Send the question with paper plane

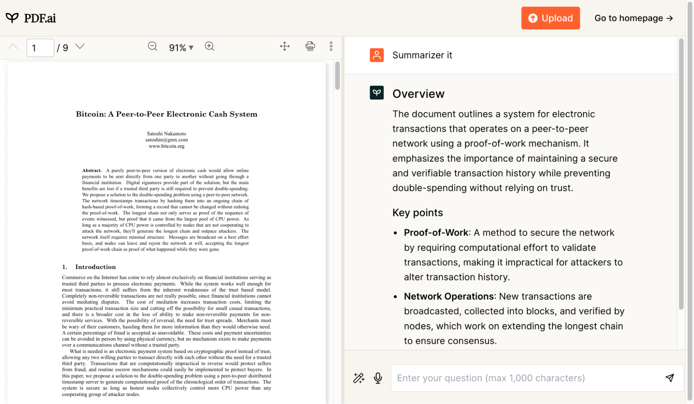coord(670,378)
